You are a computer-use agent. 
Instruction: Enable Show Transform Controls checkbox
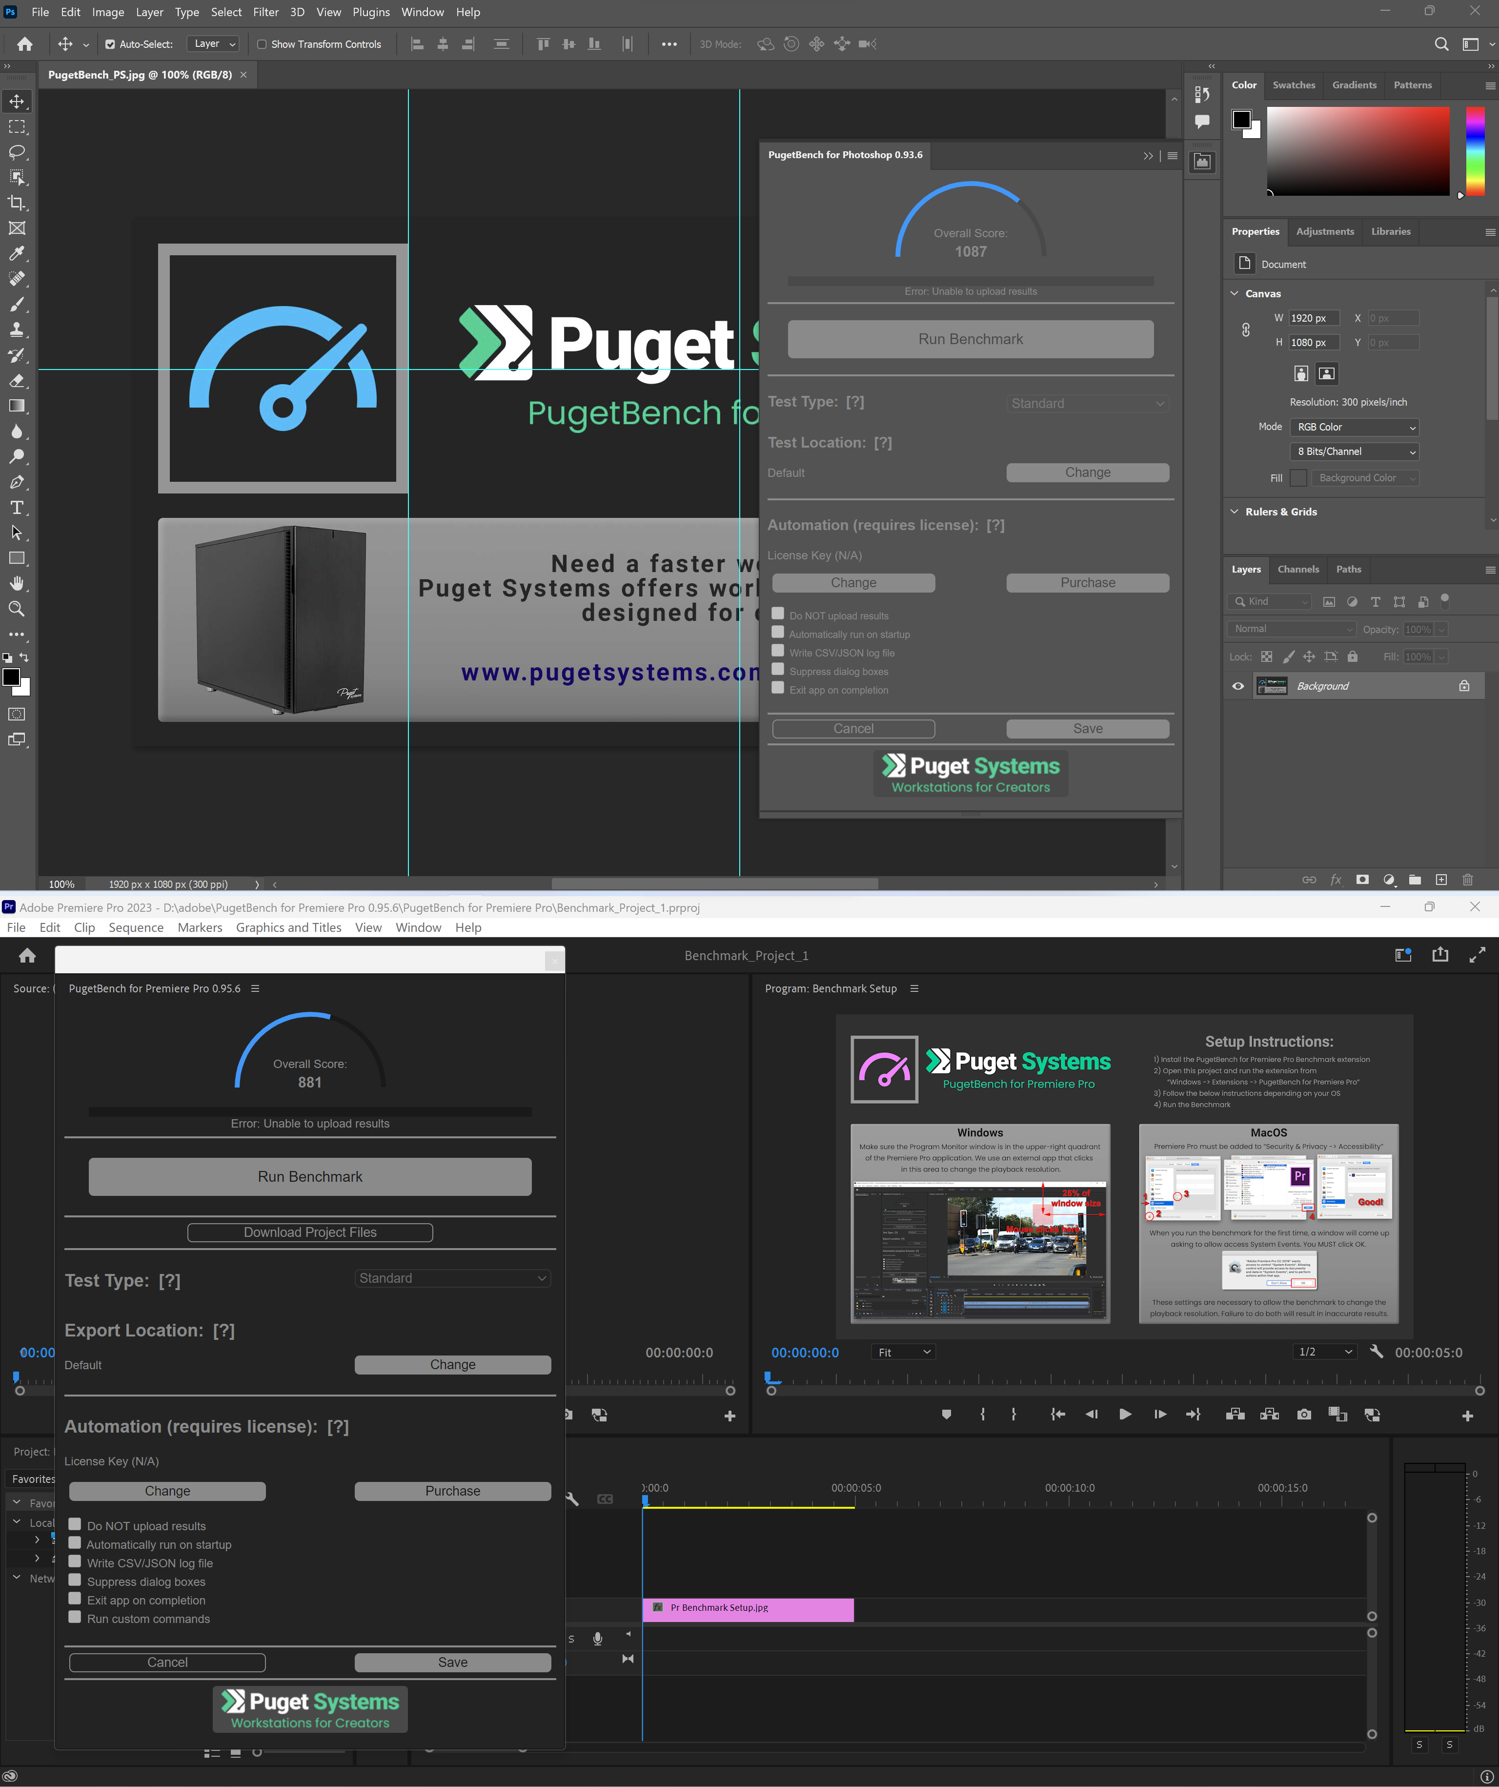(x=262, y=44)
